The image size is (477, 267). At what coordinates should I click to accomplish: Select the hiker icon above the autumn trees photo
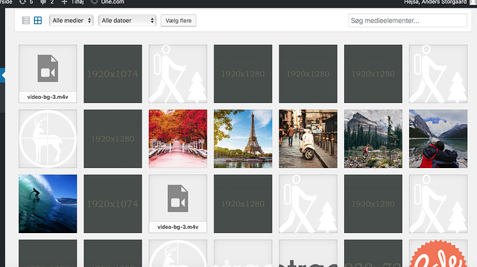point(178,74)
